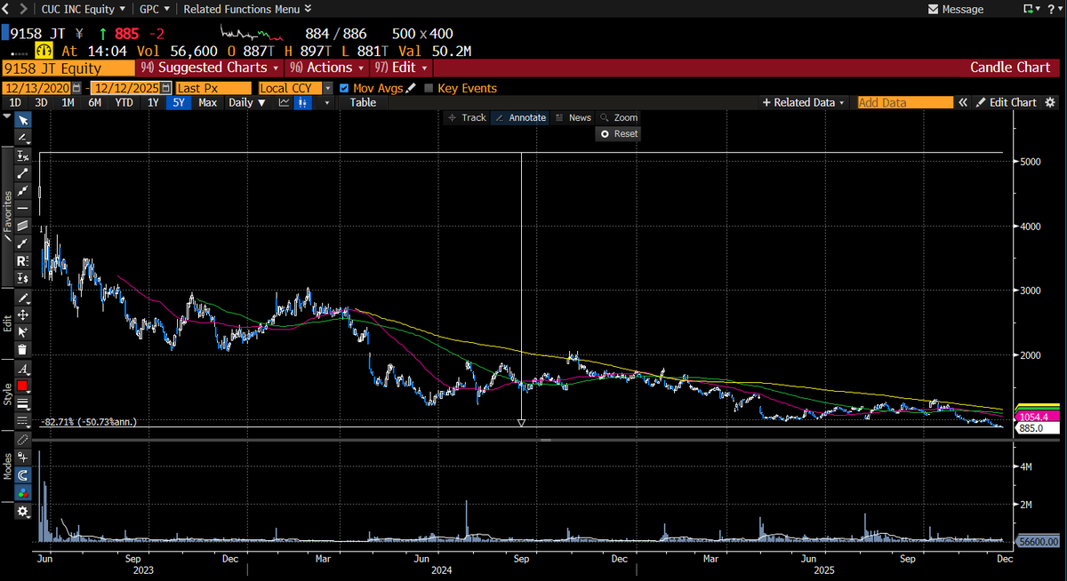Switch to line chart type
Screen dimensions: 1067x581
tap(285, 102)
